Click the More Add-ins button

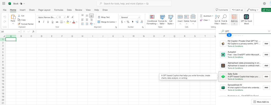(x=261, y=102)
